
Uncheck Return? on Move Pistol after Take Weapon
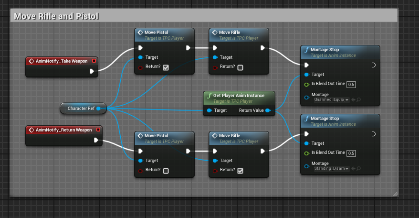click(166, 67)
